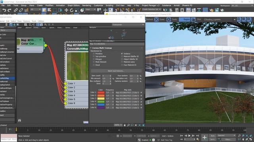Click the zoom magnifier in material editor footer
Viewport: 254px width, 142px height.
pyautogui.click(x=128, y=125)
